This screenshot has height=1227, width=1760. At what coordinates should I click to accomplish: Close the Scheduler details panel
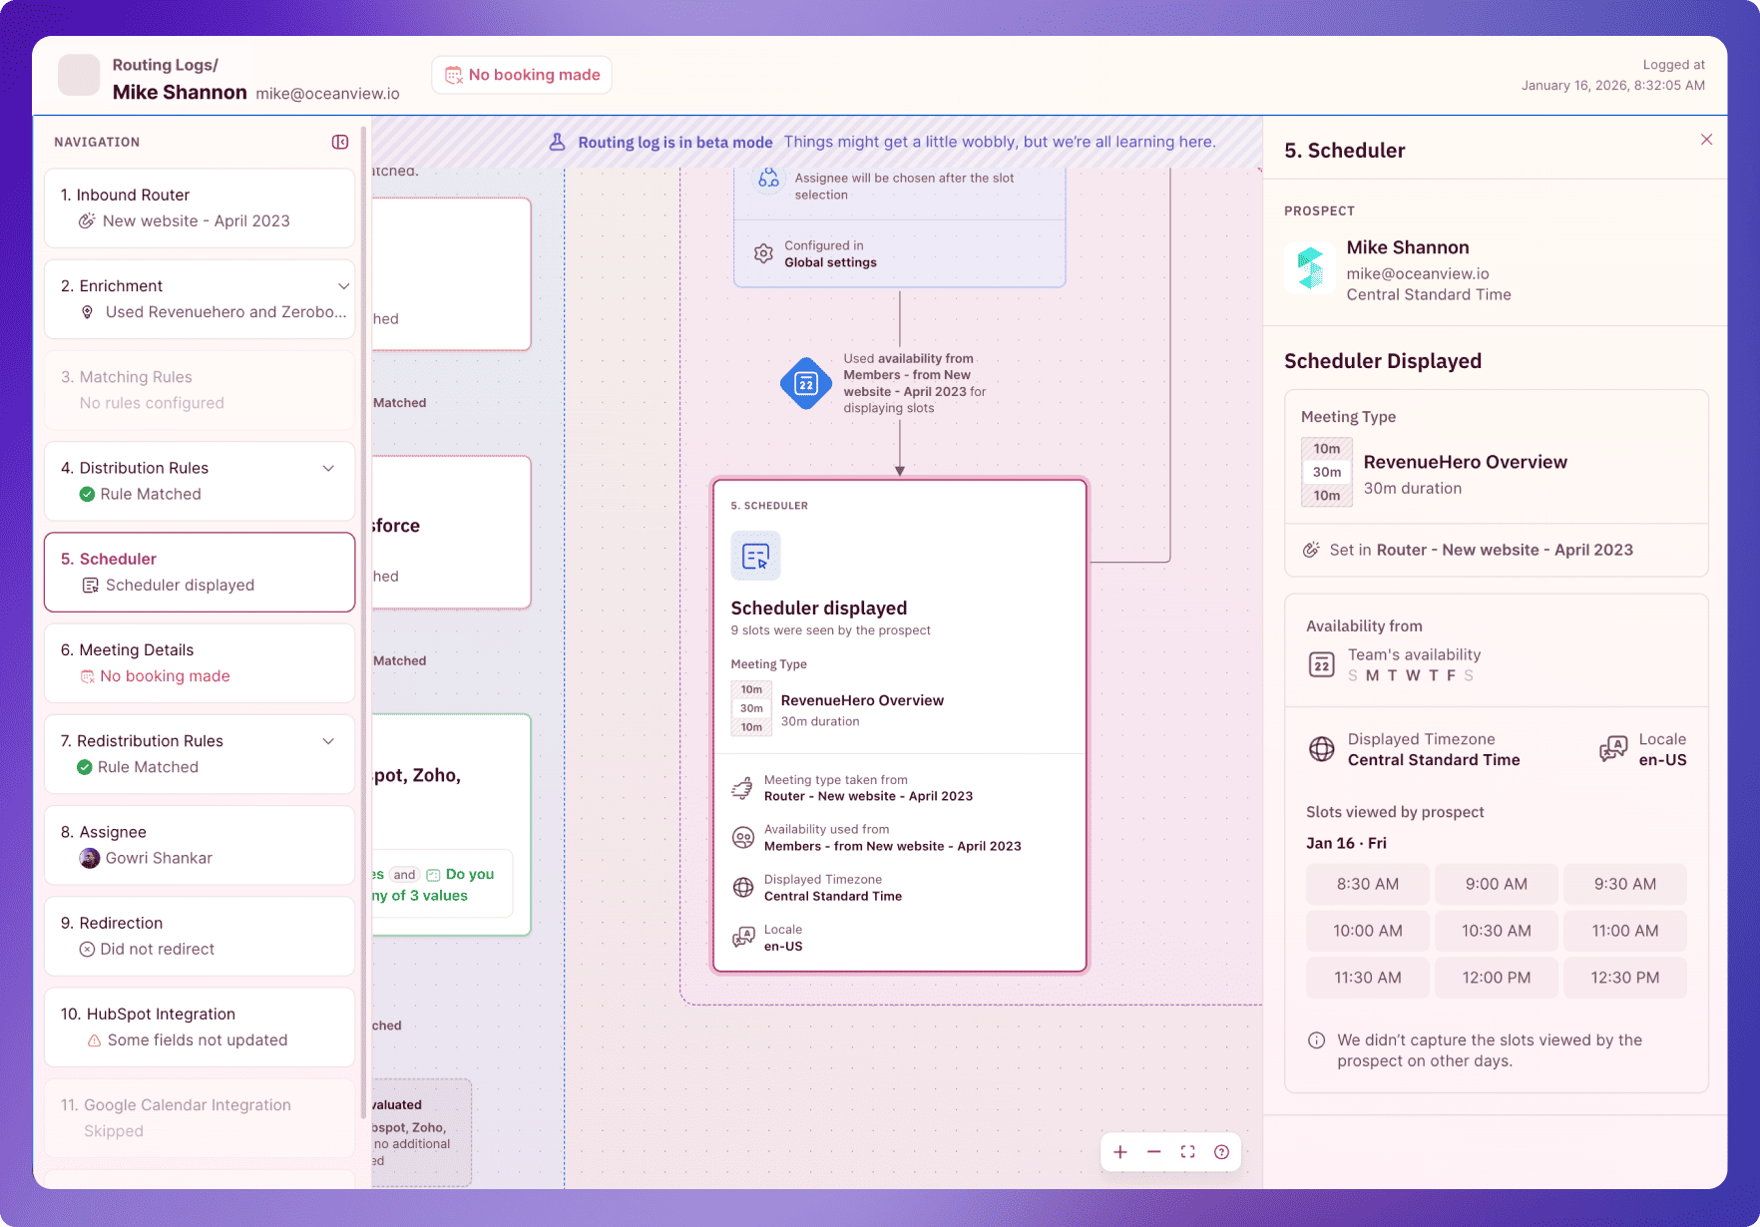pos(1706,140)
